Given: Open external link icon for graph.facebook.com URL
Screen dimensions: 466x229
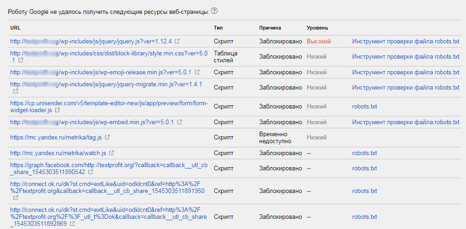Looking at the screenshot, I should pyautogui.click(x=91, y=172).
